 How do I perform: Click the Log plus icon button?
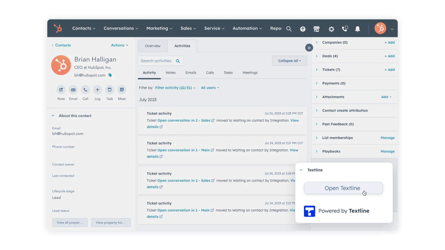97,90
